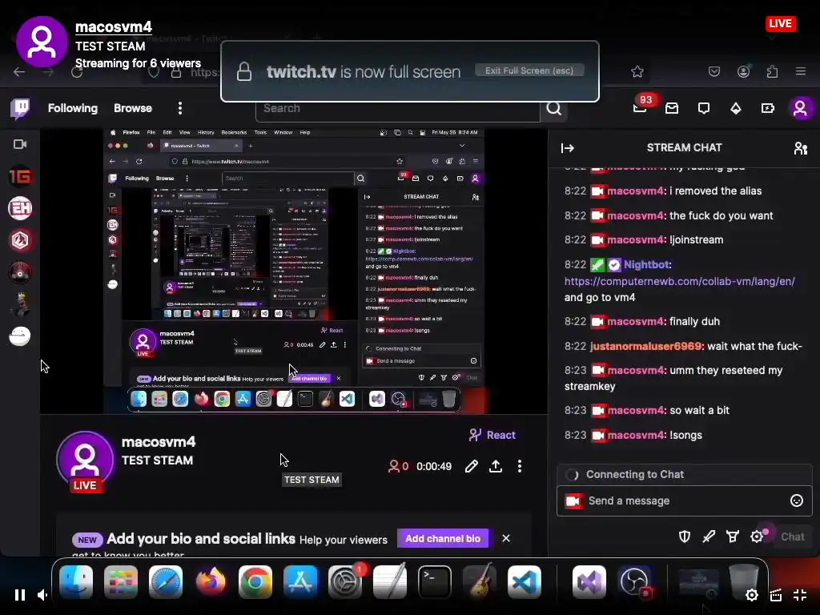Open the chat community users icon
The height and width of the screenshot is (615, 820).
pos(801,148)
